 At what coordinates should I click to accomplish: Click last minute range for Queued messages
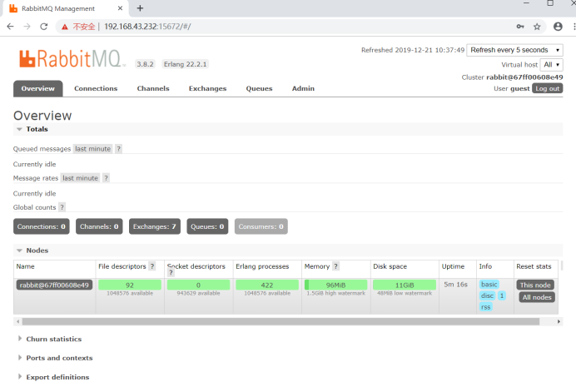point(92,149)
